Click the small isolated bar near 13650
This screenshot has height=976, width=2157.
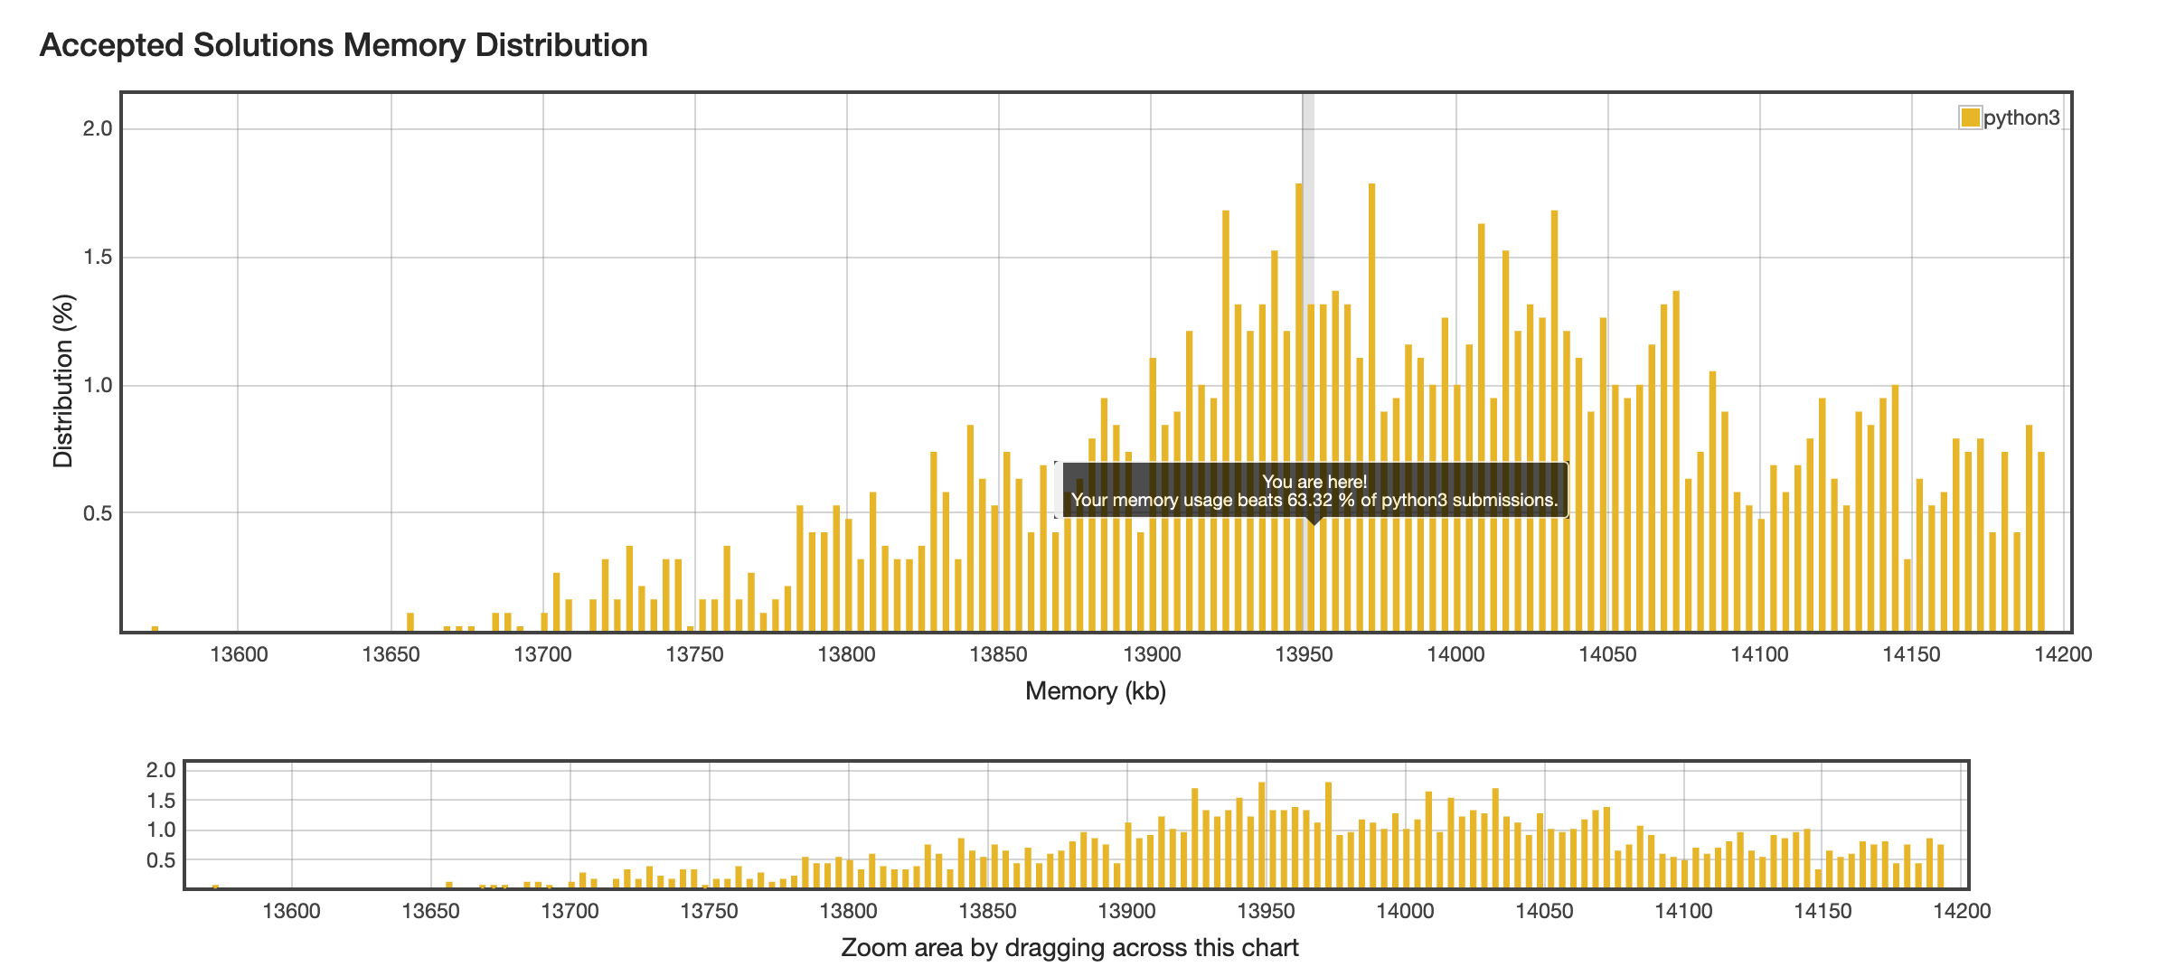(410, 622)
